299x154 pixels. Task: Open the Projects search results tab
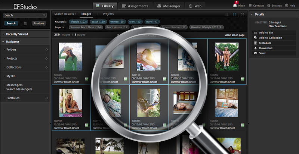(108, 14)
